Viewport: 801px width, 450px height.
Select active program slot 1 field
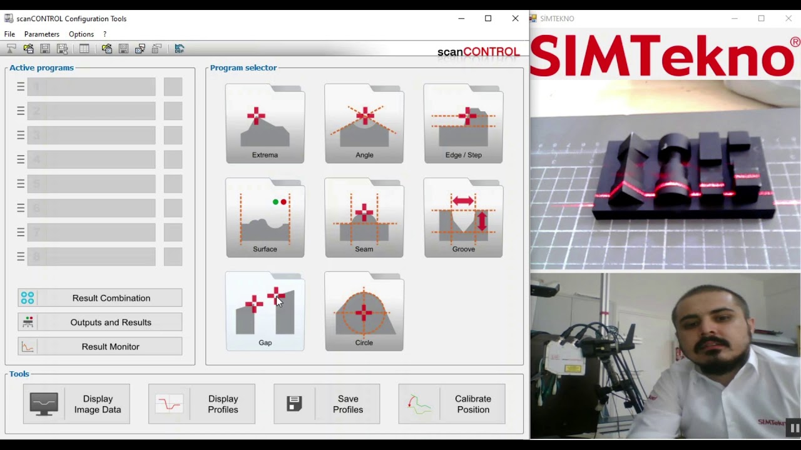click(91, 87)
